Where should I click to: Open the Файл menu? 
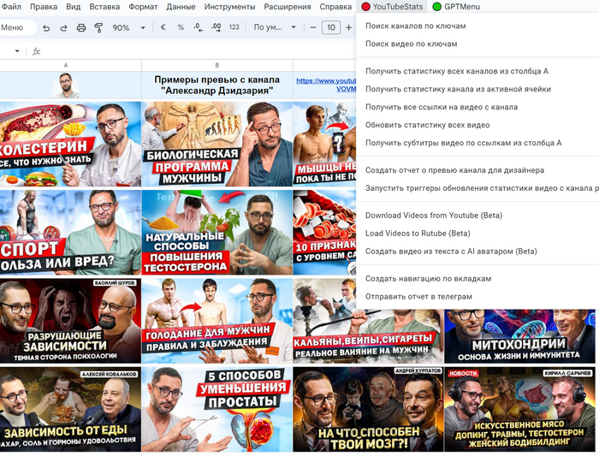11,7
